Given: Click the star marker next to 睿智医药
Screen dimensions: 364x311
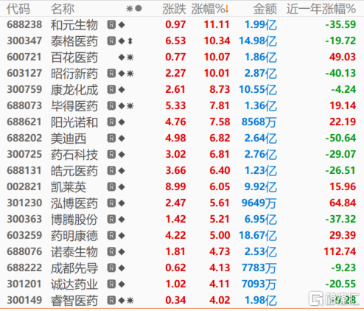Looking at the screenshot, I should point(130,301).
